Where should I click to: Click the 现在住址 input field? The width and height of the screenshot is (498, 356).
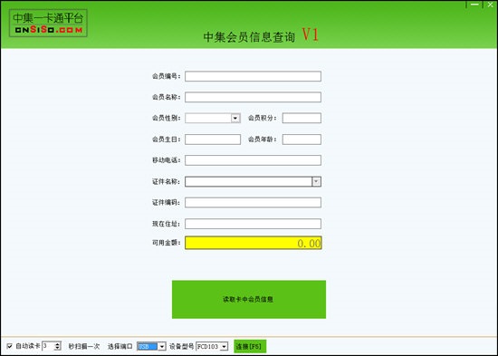pos(253,224)
